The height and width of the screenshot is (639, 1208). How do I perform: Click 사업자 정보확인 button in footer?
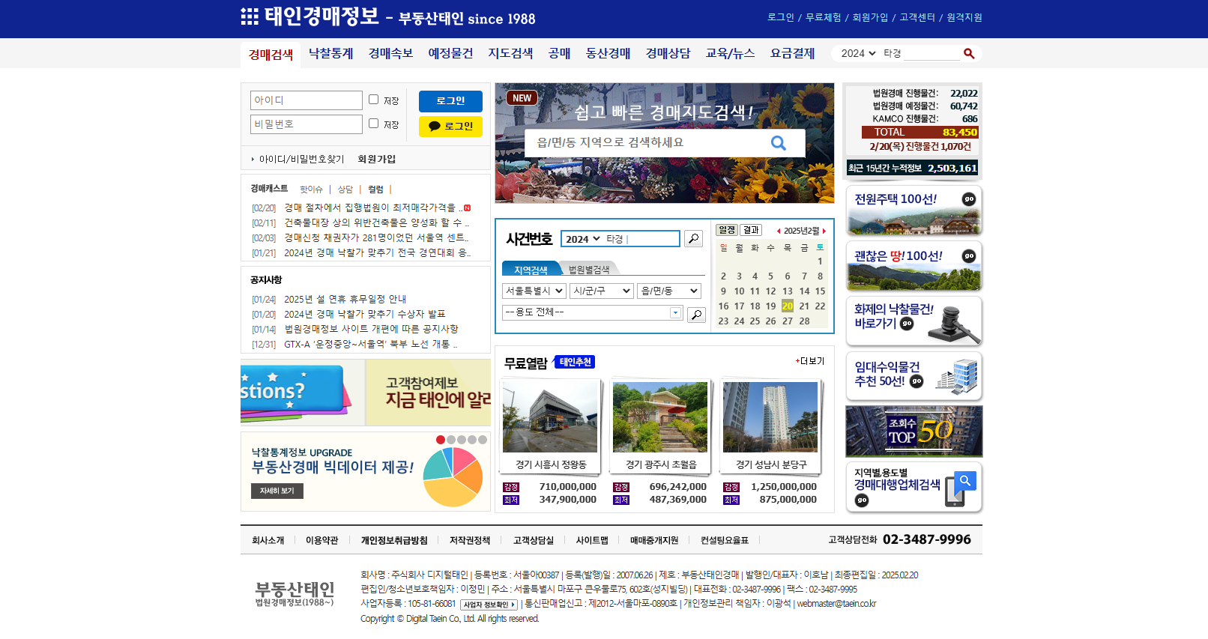point(489,605)
